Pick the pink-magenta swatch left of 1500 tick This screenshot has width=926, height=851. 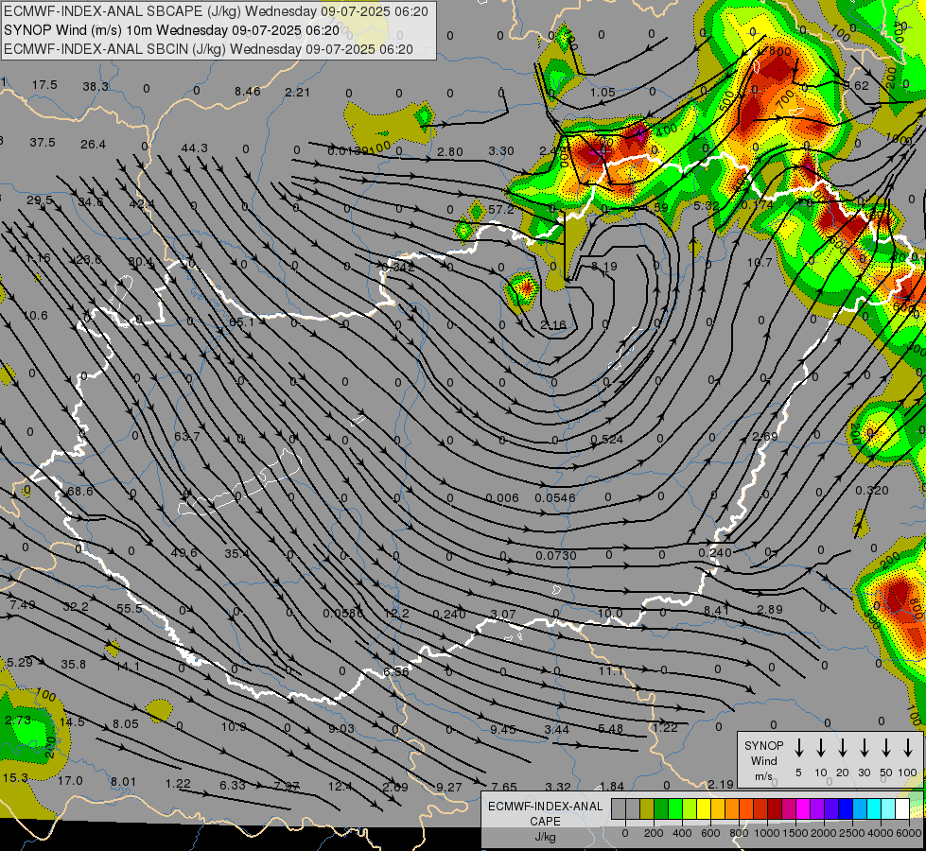pyautogui.click(x=789, y=809)
